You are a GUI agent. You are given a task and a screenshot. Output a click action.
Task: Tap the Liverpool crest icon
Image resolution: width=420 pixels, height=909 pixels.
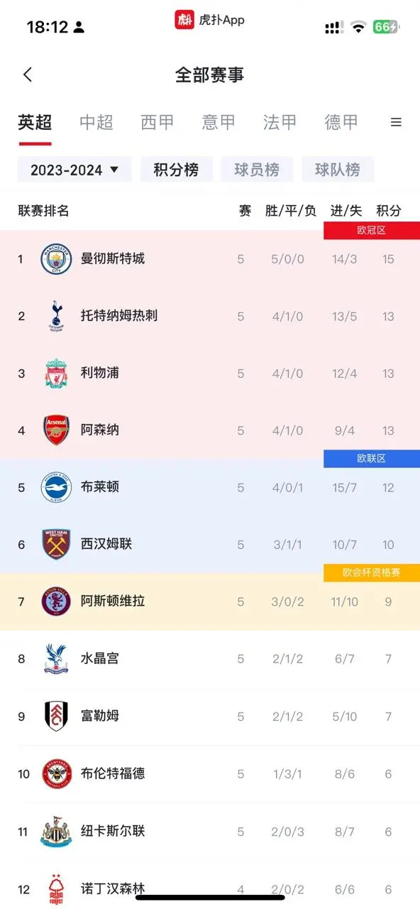pos(56,374)
